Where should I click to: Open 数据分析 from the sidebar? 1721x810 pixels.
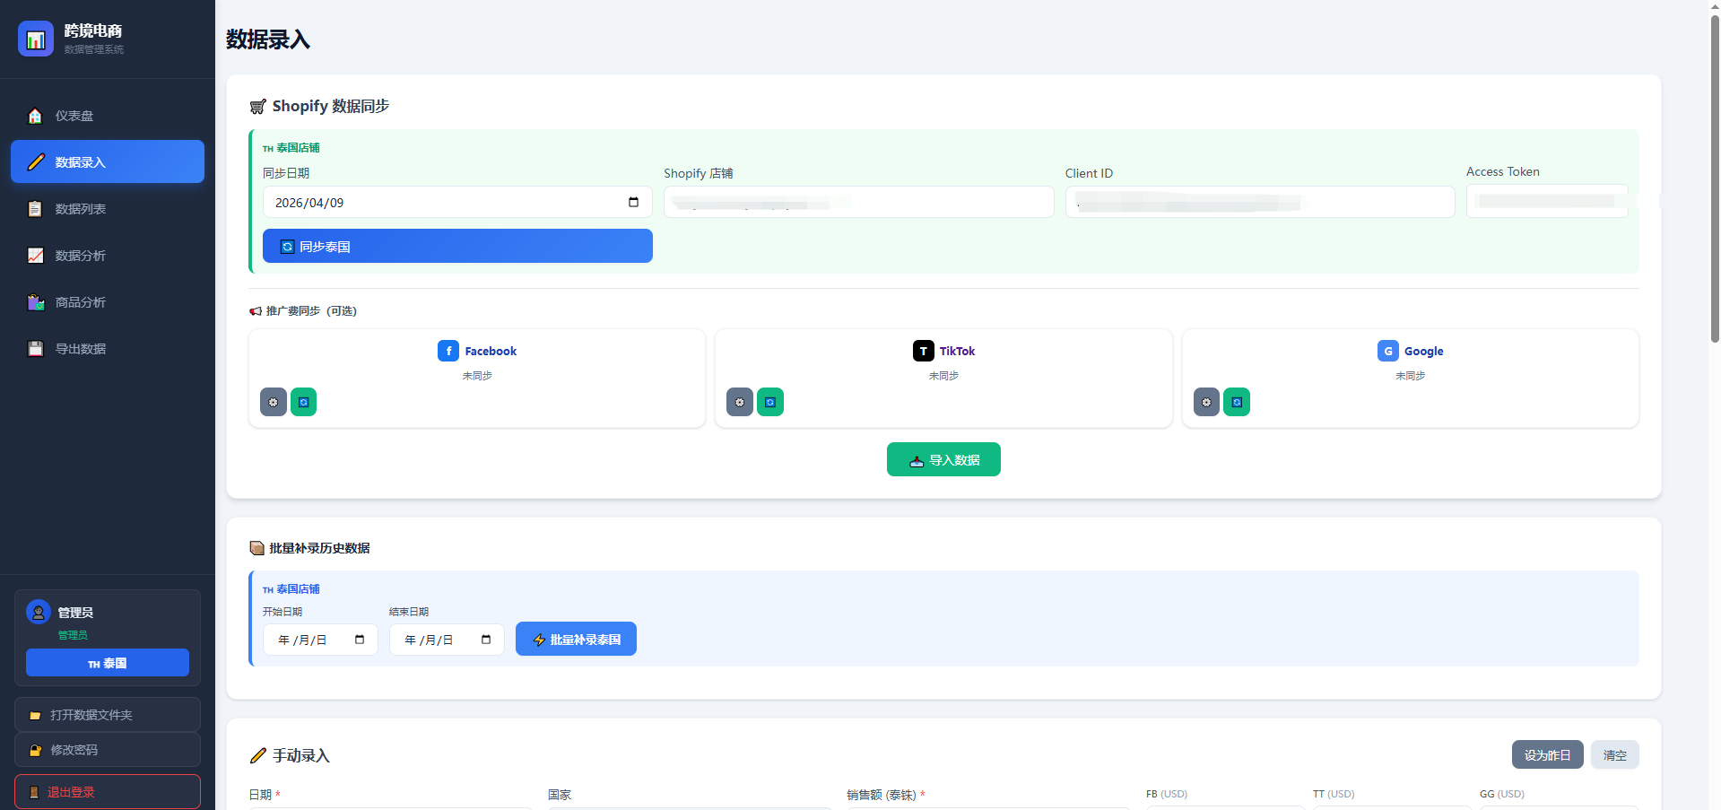(x=108, y=256)
